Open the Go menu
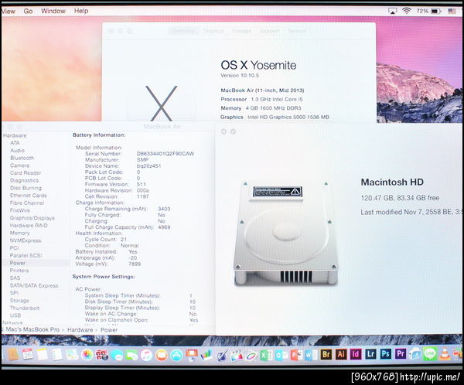The image size is (464, 385). 28,11
